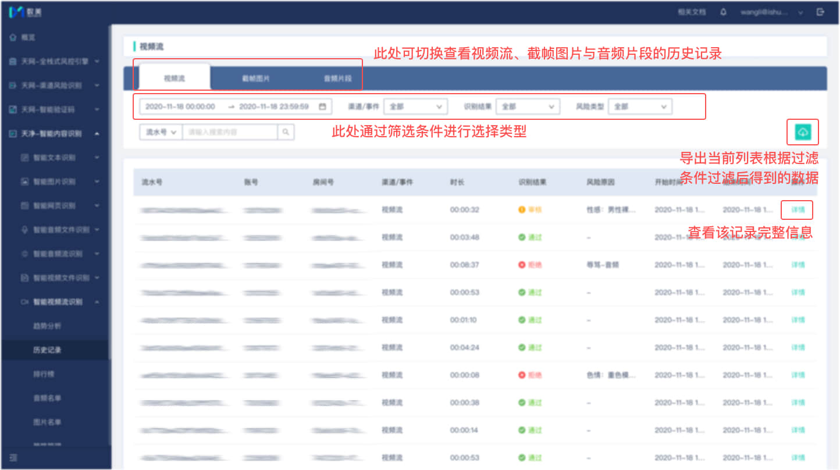
Task: Click the 识别结果 column header
Action: click(532, 182)
